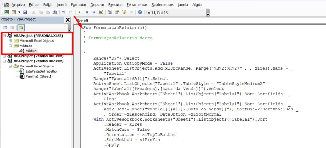Click the '.Orientation = xlTopToBottom' line
The height and width of the screenshot is (148, 326).
(x=139, y=135)
